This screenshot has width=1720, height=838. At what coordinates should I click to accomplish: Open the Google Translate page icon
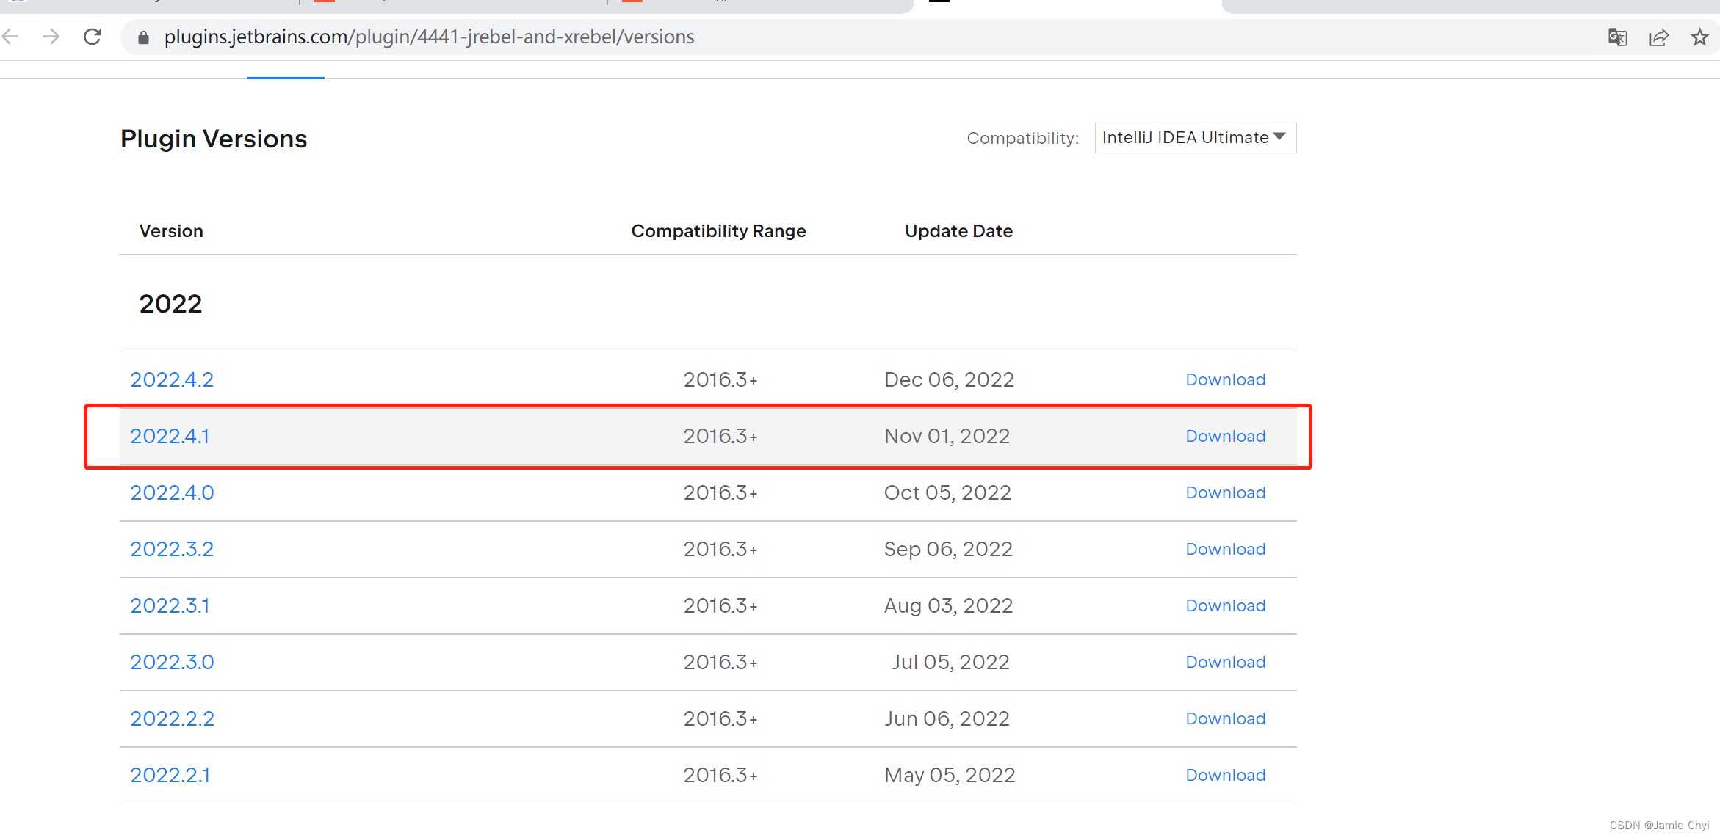point(1616,37)
